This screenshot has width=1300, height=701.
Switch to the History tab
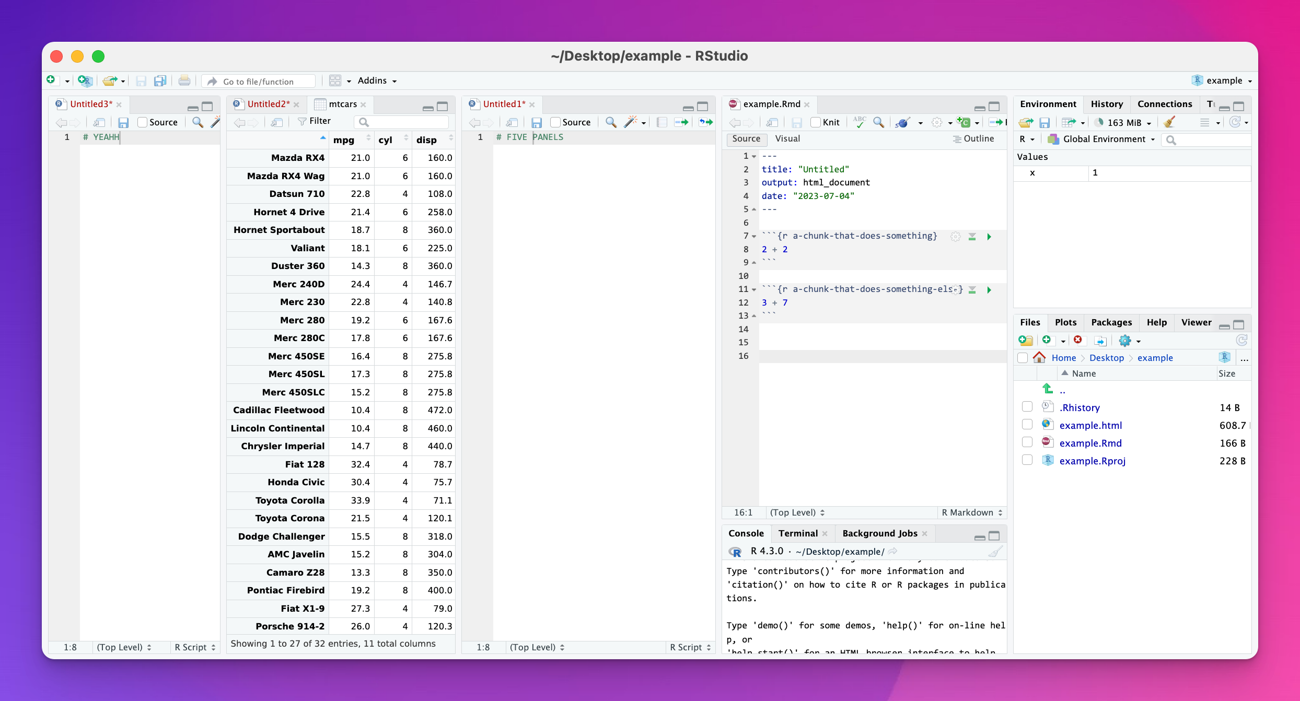(1107, 104)
